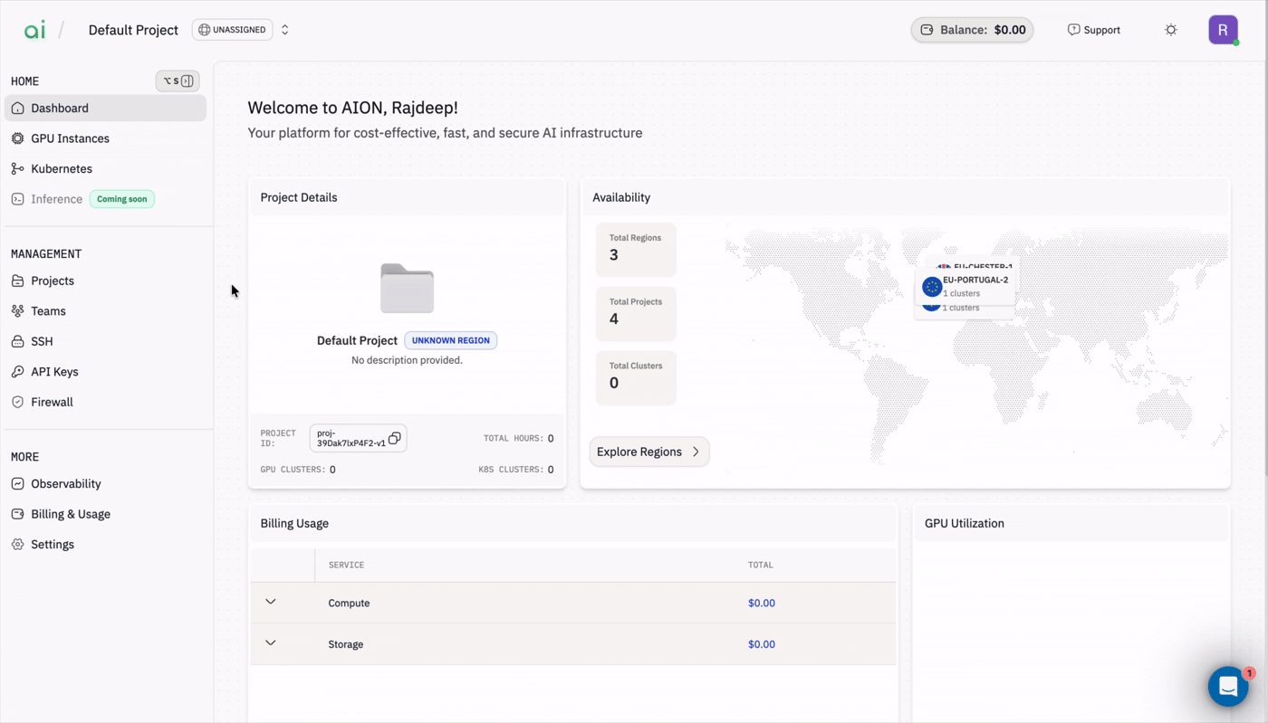This screenshot has width=1268, height=723.
Task: Click the Balance $0.00 button
Action: [972, 30]
